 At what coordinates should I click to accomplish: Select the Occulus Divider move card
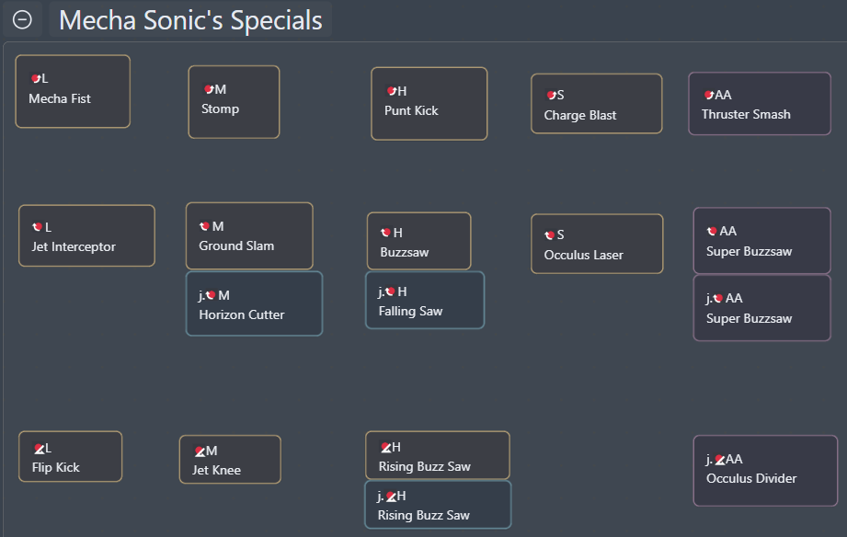[x=765, y=471]
